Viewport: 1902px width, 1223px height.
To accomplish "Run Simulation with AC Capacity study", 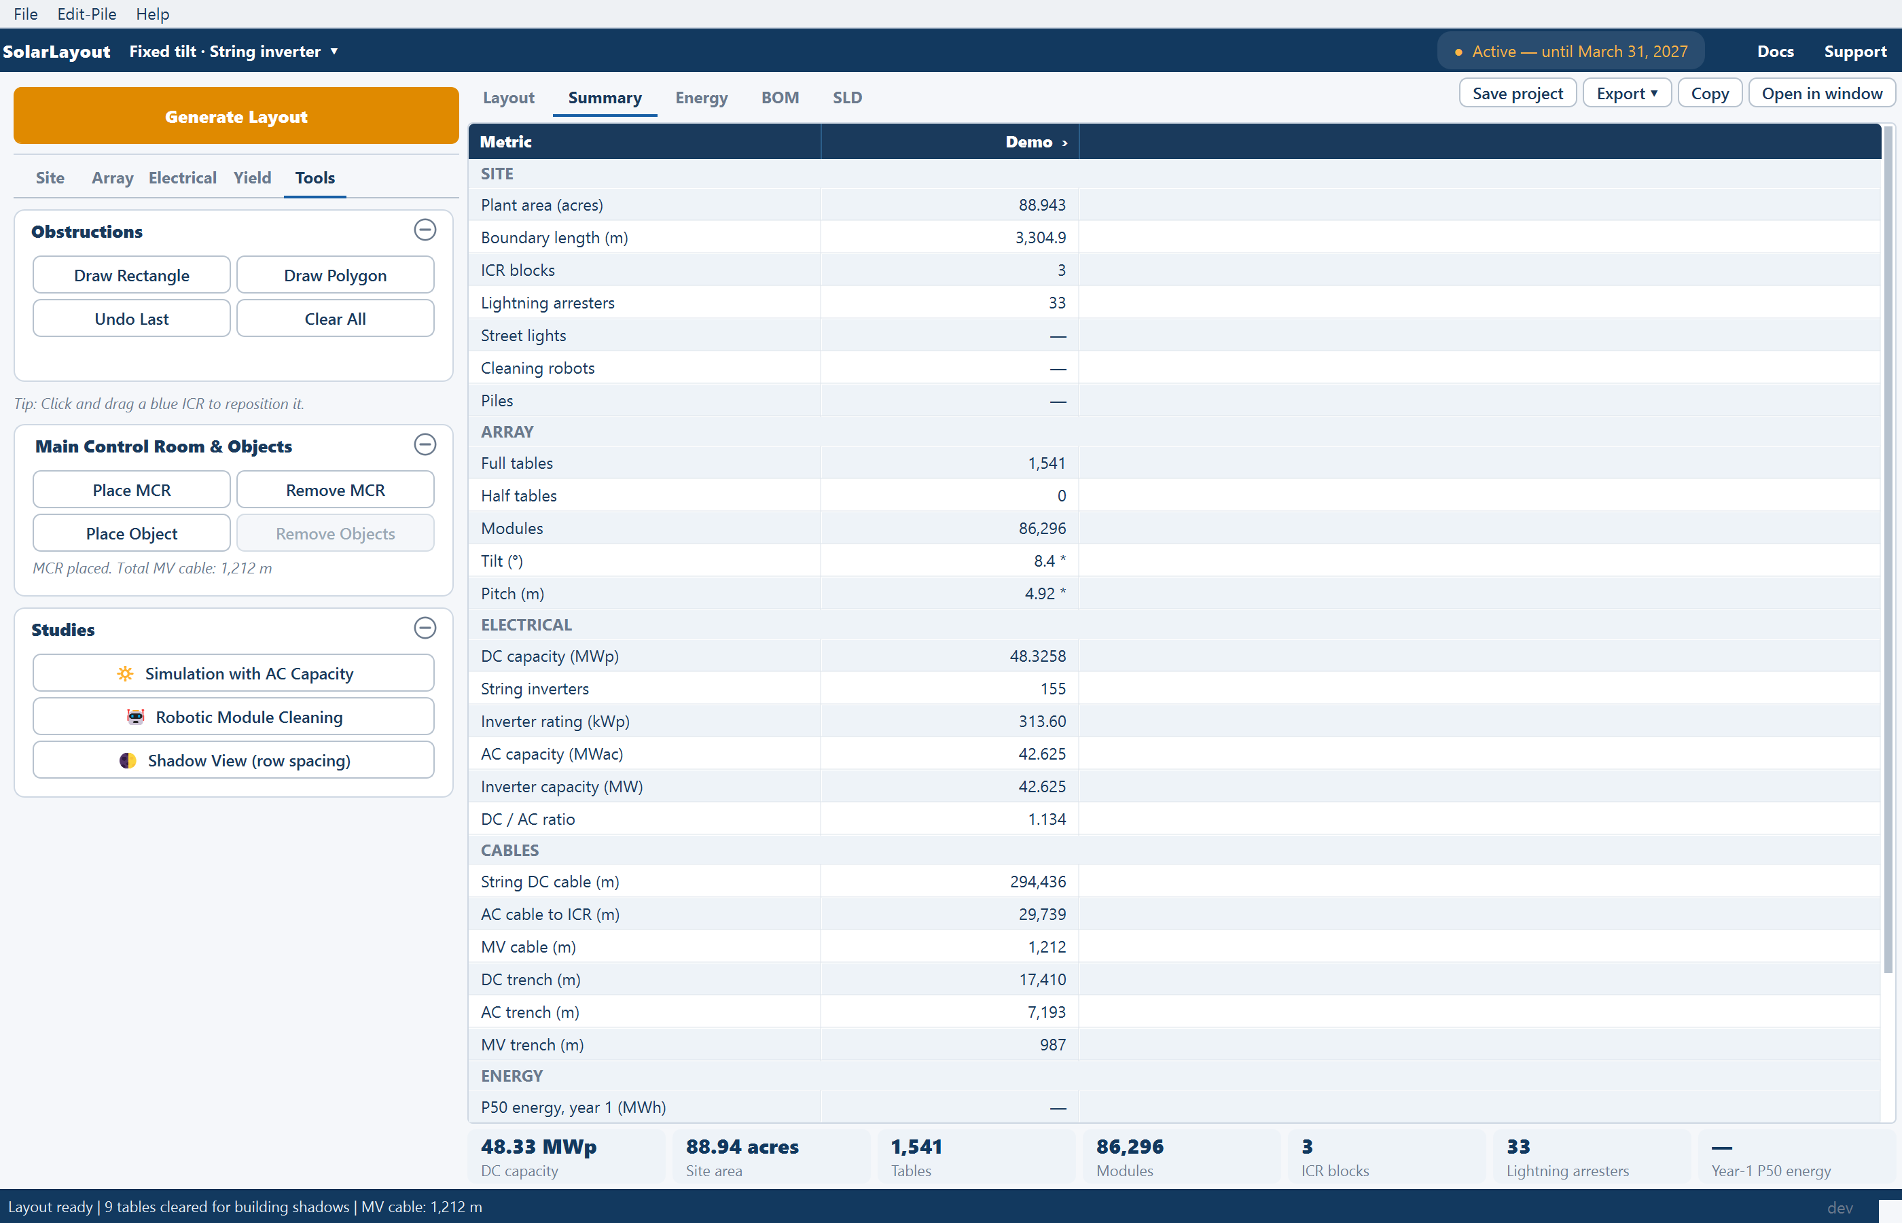I will [x=234, y=673].
